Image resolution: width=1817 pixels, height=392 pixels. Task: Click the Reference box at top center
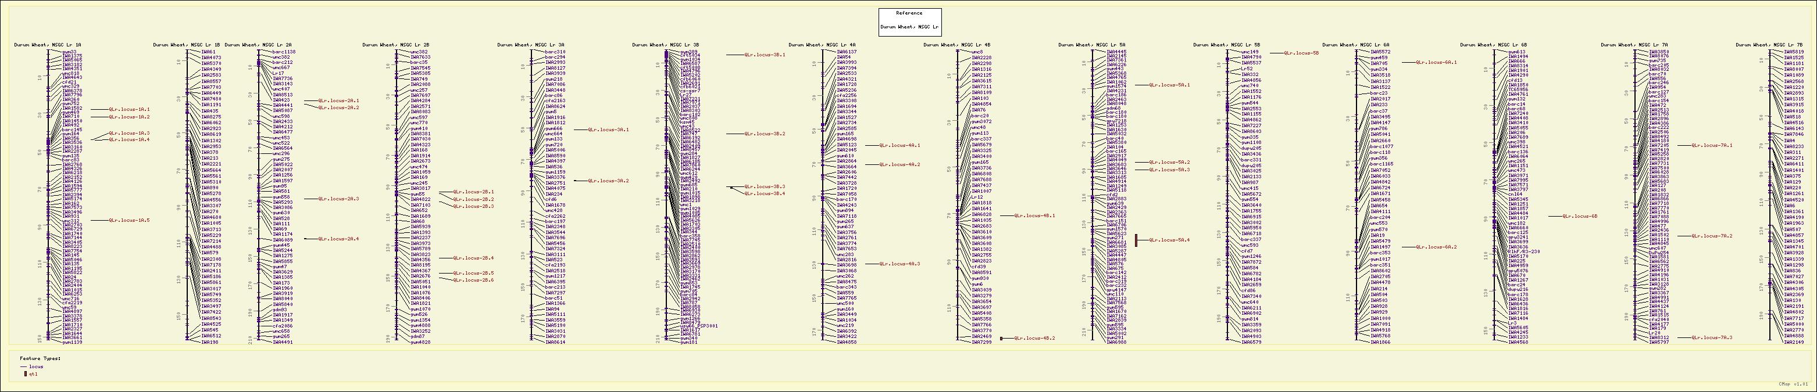click(x=909, y=22)
